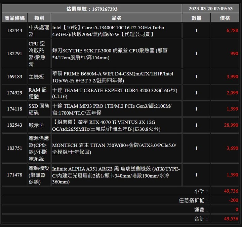The width and height of the screenshot is (242, 227).
Task: Select the 電源供應器 category cell
Action: [39, 148]
